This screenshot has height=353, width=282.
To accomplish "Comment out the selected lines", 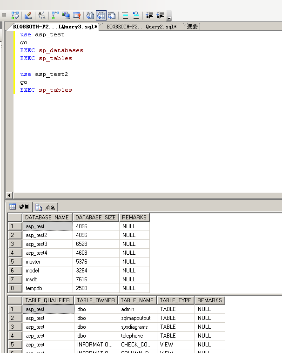I will tap(125, 15).
